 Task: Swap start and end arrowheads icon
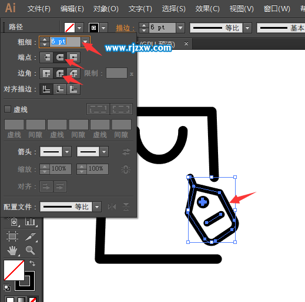coord(126,152)
